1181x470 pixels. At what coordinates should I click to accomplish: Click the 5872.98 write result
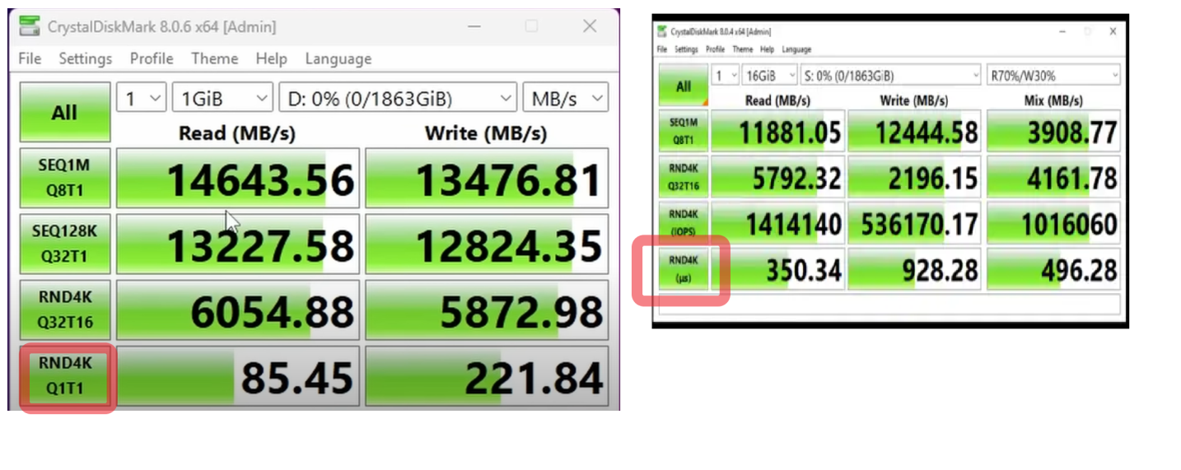(487, 309)
